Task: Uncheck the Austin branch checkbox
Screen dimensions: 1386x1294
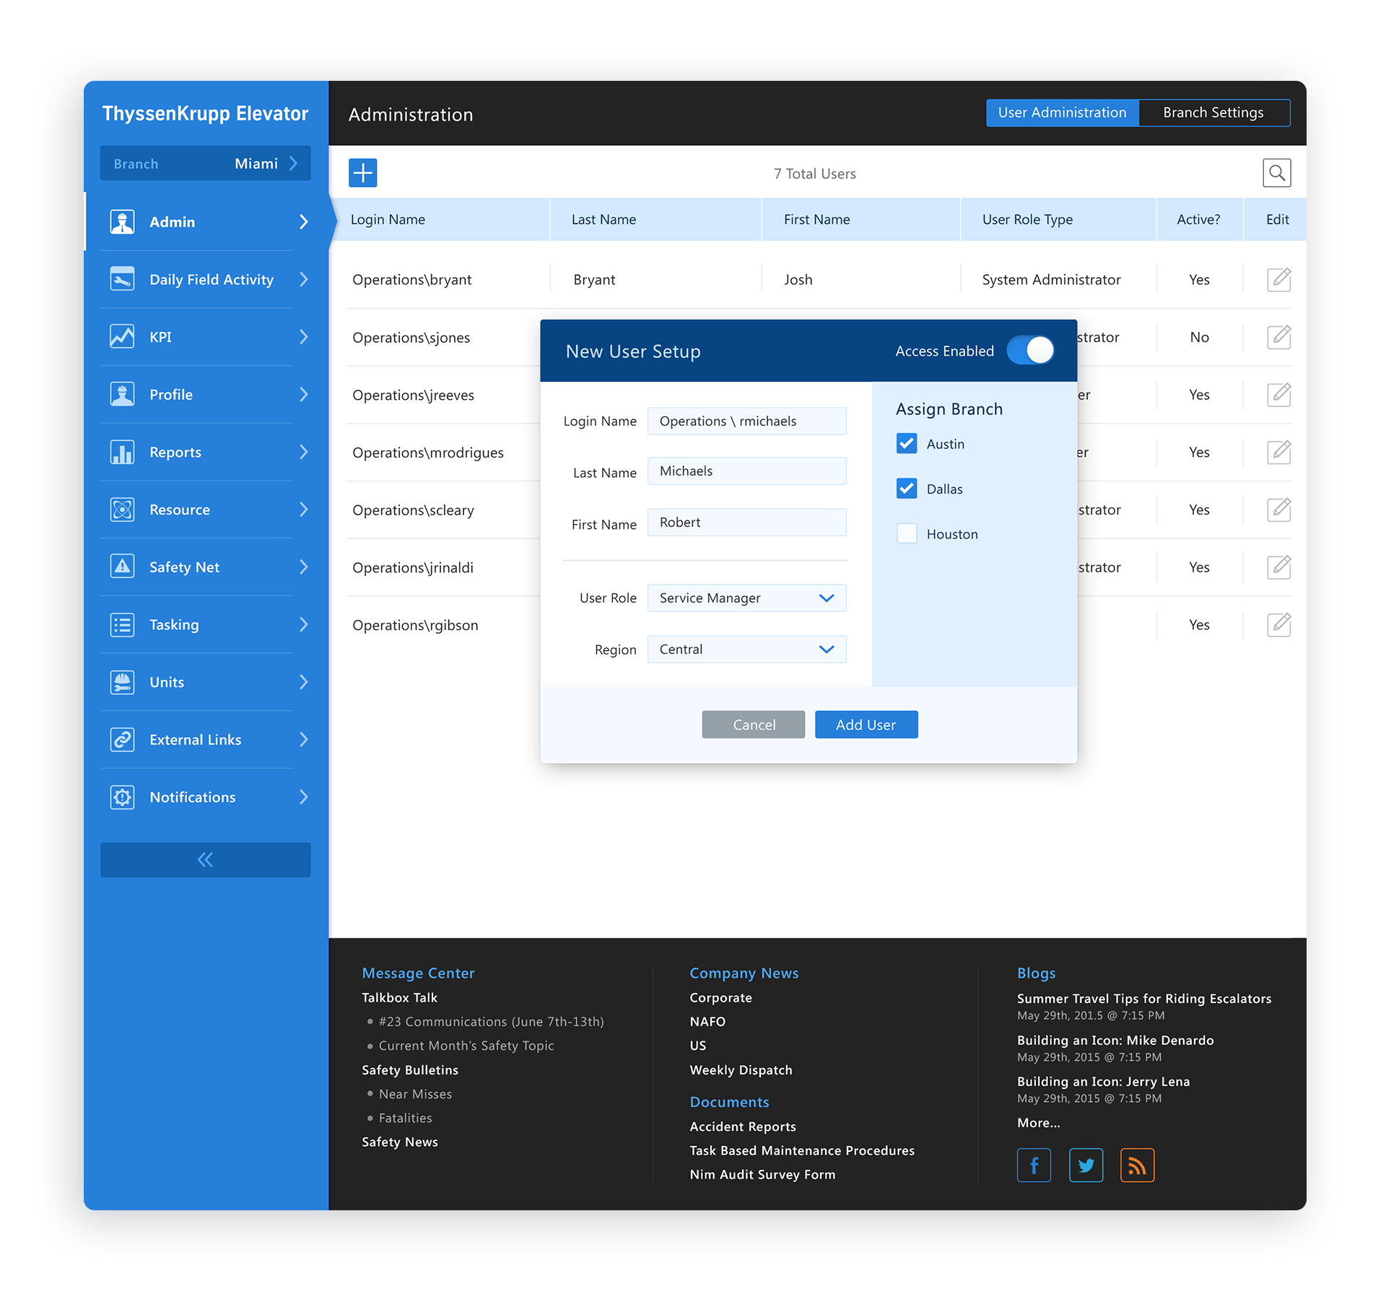Action: 907,443
